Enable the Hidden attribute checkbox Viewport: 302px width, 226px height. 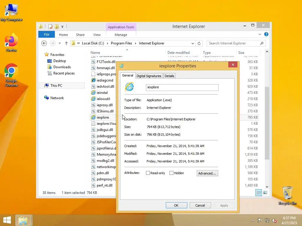click(171, 173)
